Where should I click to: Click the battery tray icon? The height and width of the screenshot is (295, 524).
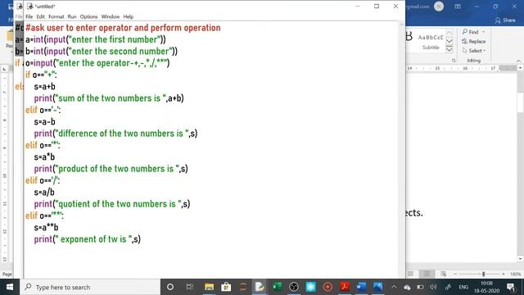click(x=420, y=288)
